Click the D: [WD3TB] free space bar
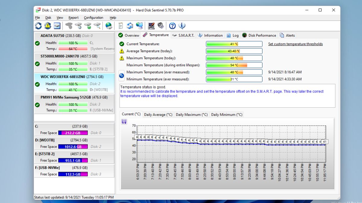Screen dimensions: 362x203 pyautogui.click(x=73, y=146)
